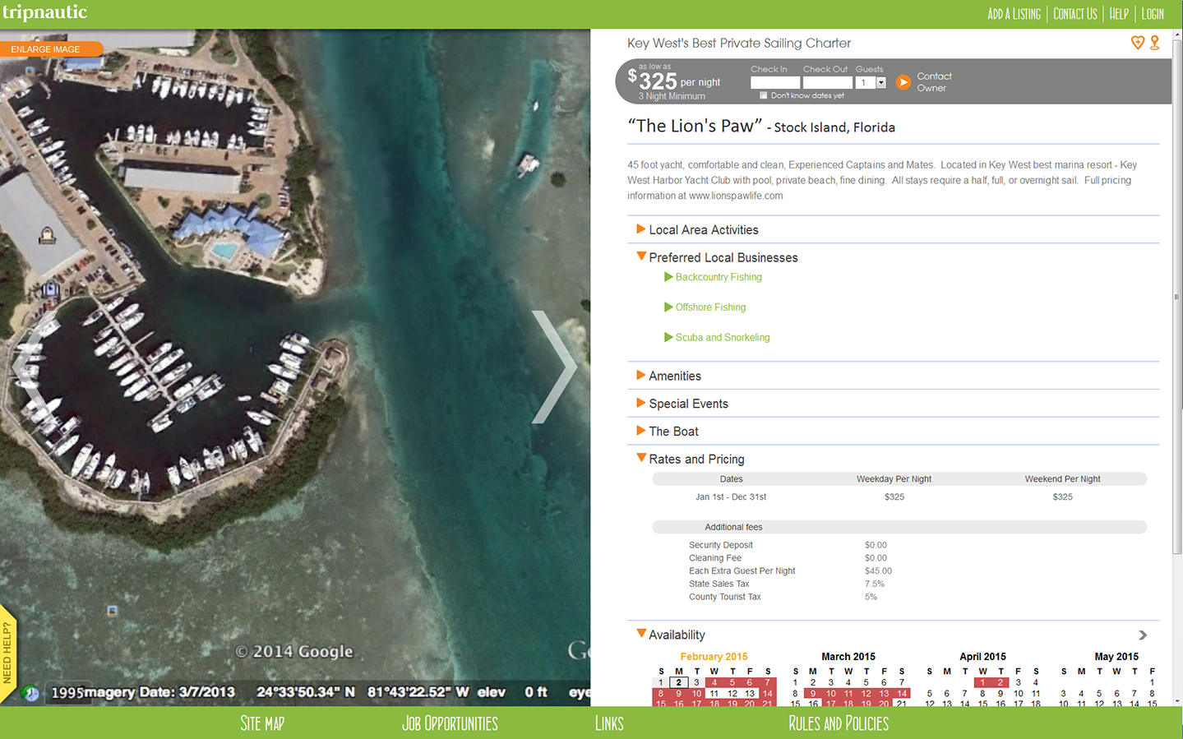Image resolution: width=1183 pixels, height=739 pixels.
Task: Click the historical imagery clock icon
Action: 30,693
